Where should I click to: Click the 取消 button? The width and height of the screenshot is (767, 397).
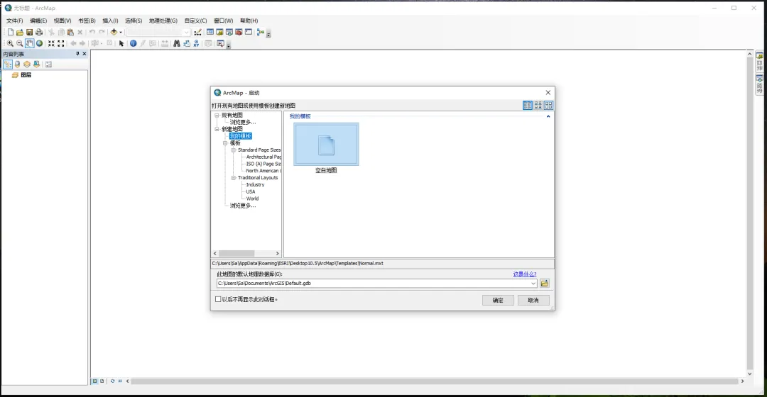[533, 301]
